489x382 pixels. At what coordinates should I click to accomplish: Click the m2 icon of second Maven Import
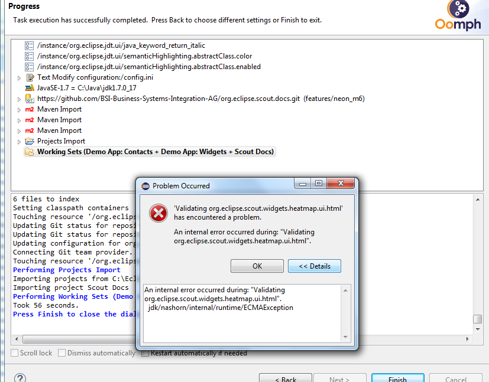tap(30, 120)
